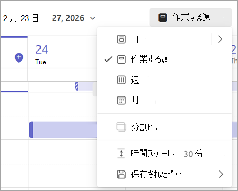
Task: Open the 時間スケール 30 分 setting
Action: click(x=164, y=154)
